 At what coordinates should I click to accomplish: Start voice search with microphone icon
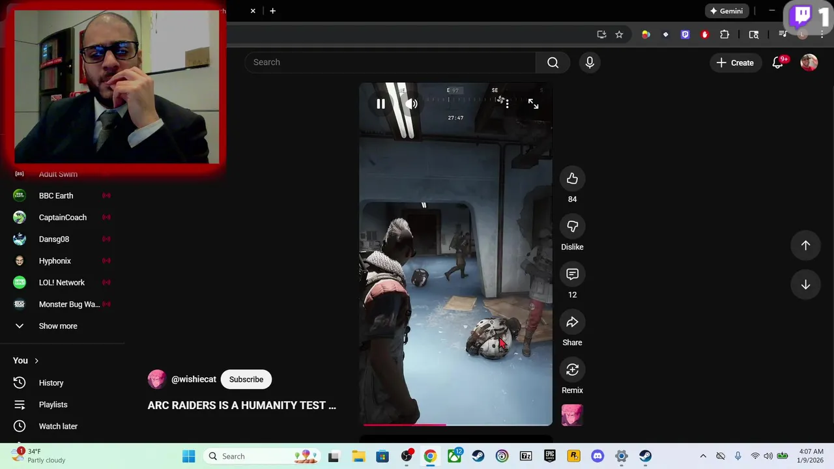click(x=590, y=63)
